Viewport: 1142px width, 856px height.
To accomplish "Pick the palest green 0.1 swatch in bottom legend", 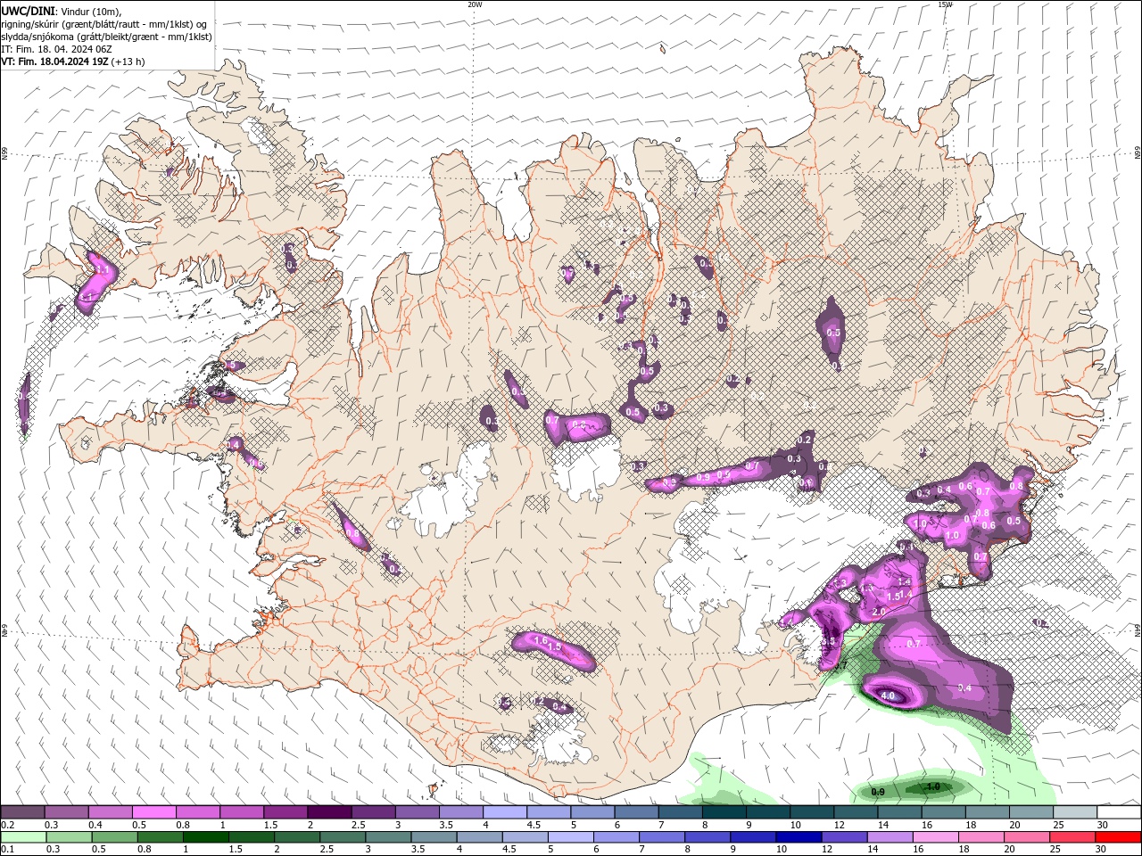I will (x=22, y=837).
